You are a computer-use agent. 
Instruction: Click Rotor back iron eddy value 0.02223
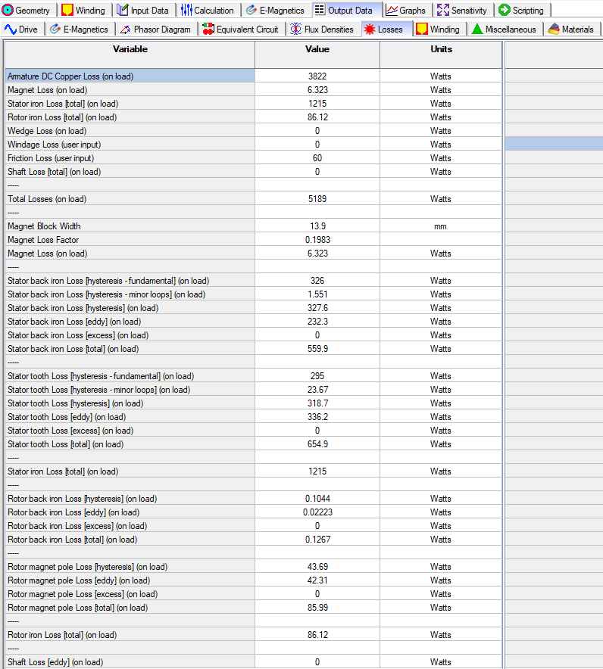tap(317, 512)
